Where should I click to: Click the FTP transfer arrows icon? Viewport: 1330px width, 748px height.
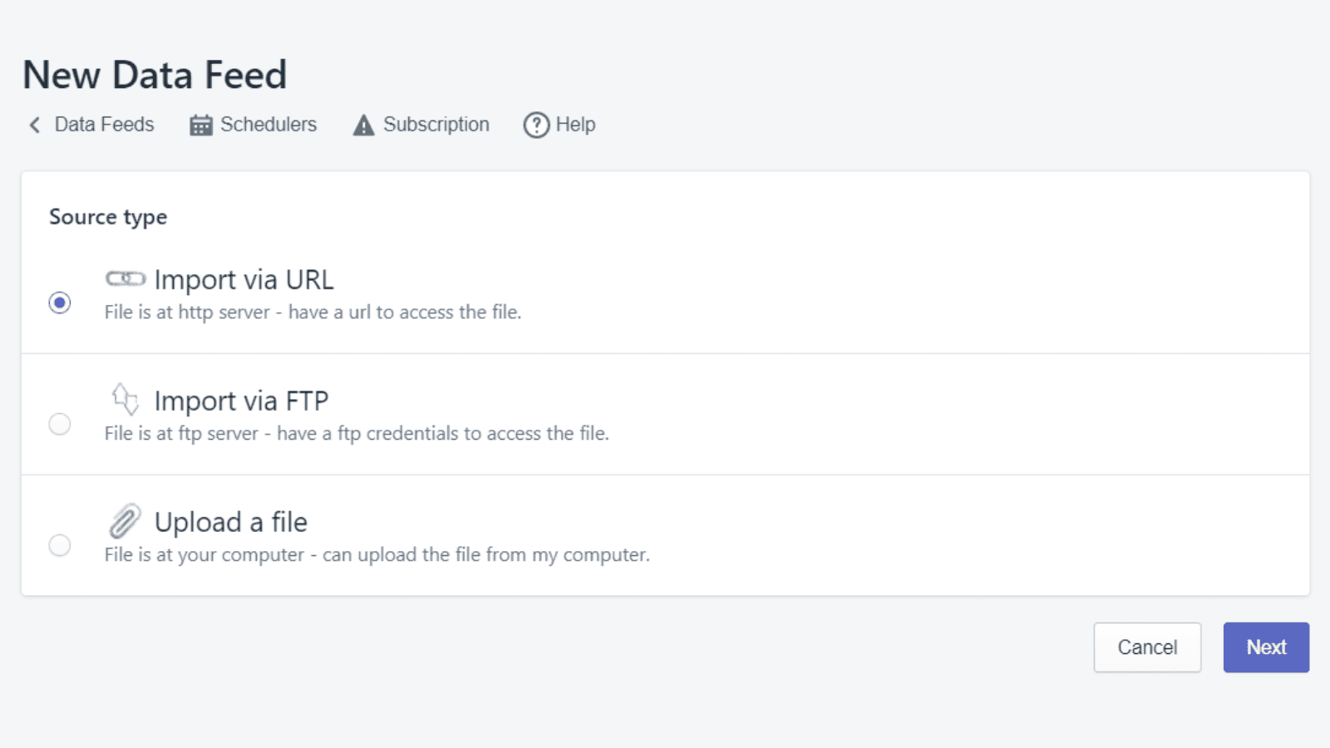pyautogui.click(x=125, y=399)
